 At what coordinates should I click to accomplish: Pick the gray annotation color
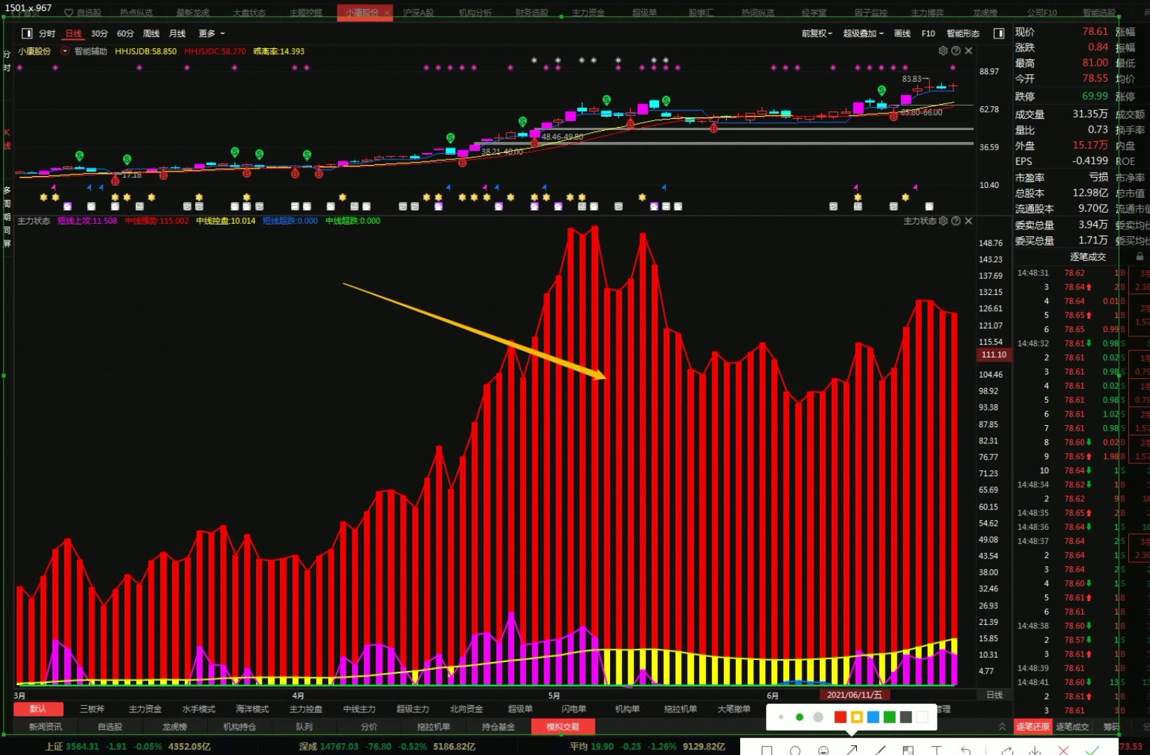point(906,717)
